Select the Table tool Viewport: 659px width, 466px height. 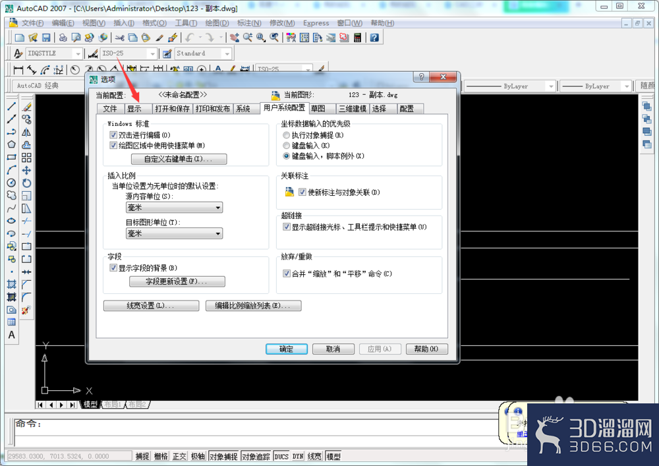pos(12,322)
